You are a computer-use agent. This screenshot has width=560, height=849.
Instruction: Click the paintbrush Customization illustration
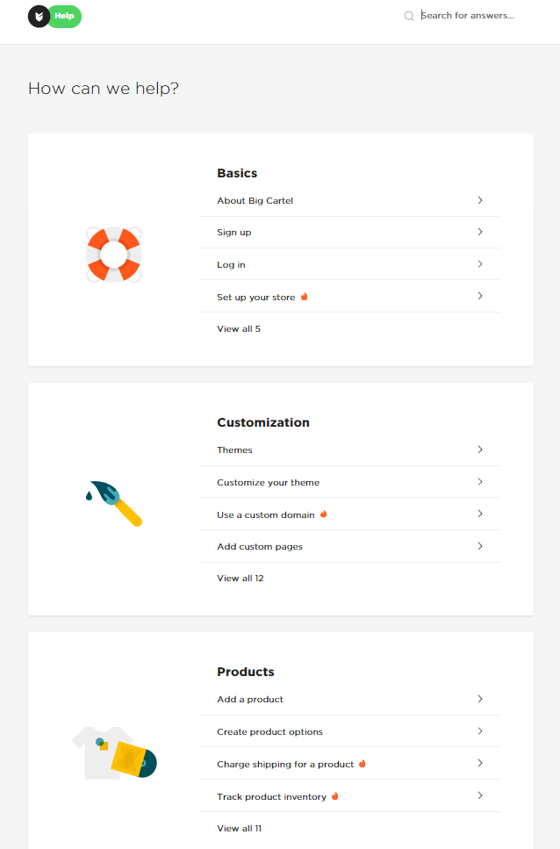[x=114, y=504]
